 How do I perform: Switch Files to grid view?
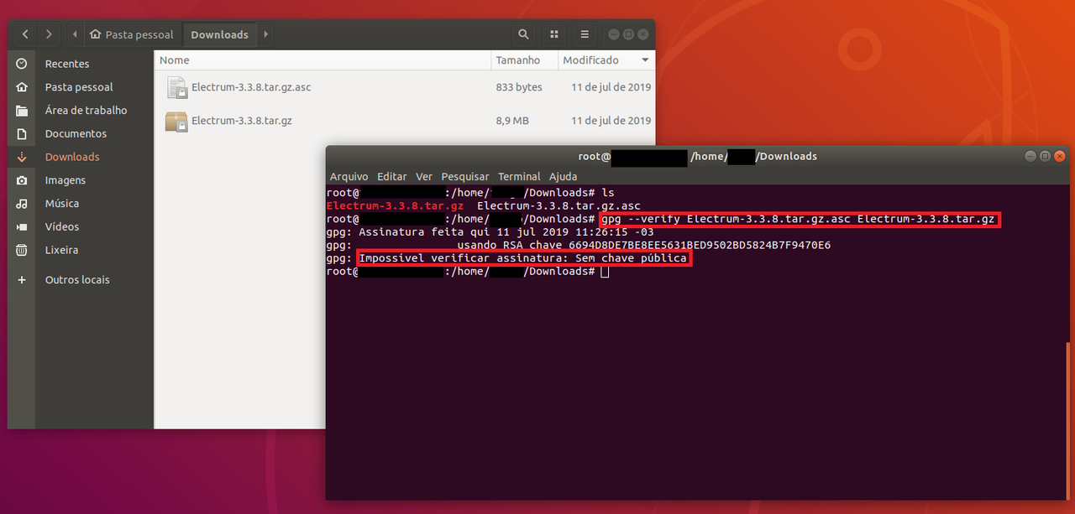(554, 34)
